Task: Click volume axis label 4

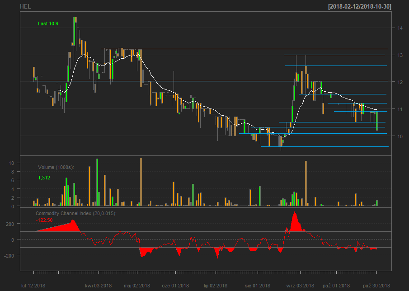Action: tap(13, 189)
